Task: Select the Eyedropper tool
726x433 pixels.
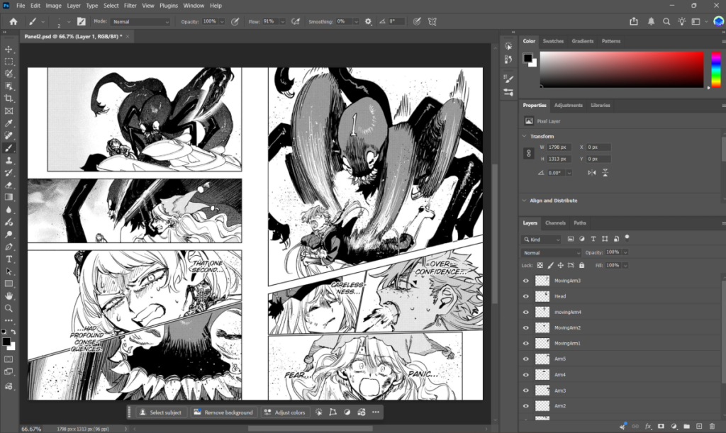Action: (x=9, y=123)
